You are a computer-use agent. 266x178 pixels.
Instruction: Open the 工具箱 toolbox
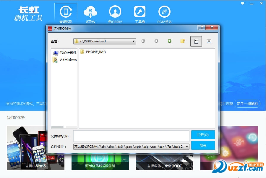pos(140,14)
